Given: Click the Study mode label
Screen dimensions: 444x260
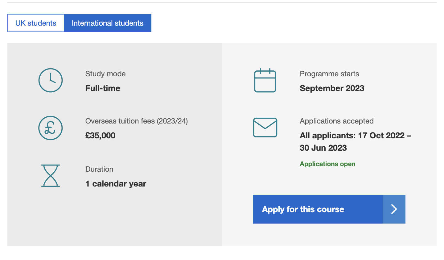Looking at the screenshot, I should pyautogui.click(x=105, y=74).
